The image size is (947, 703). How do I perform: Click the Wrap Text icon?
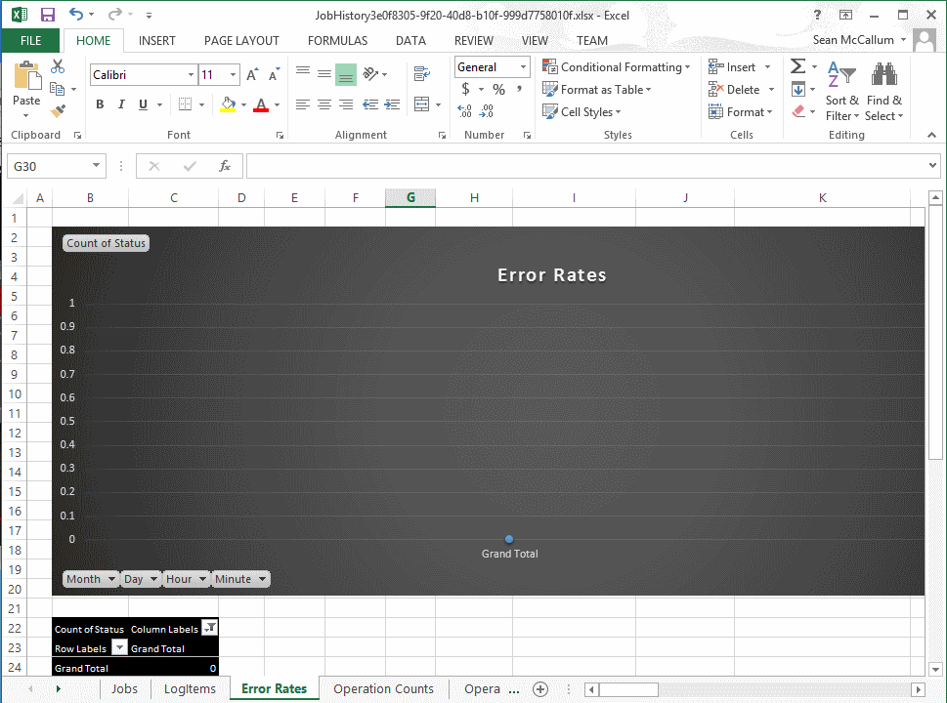pos(421,74)
